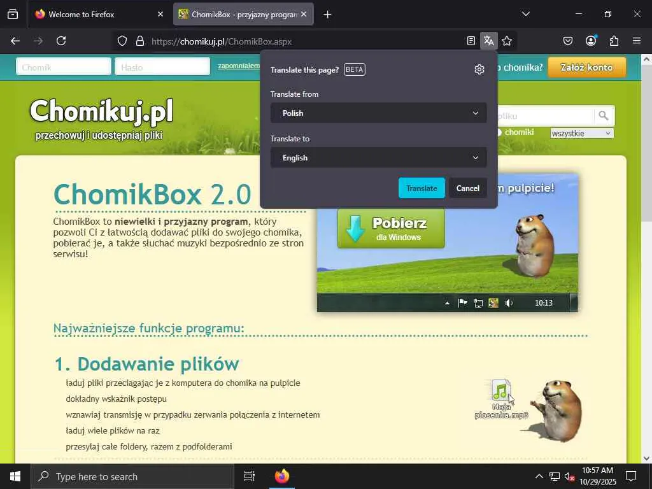Click the site security padlock icon

coord(140,41)
